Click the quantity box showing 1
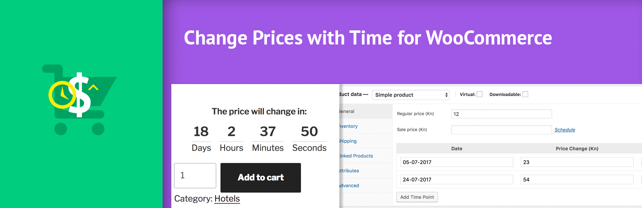642x208 pixels. (195, 176)
